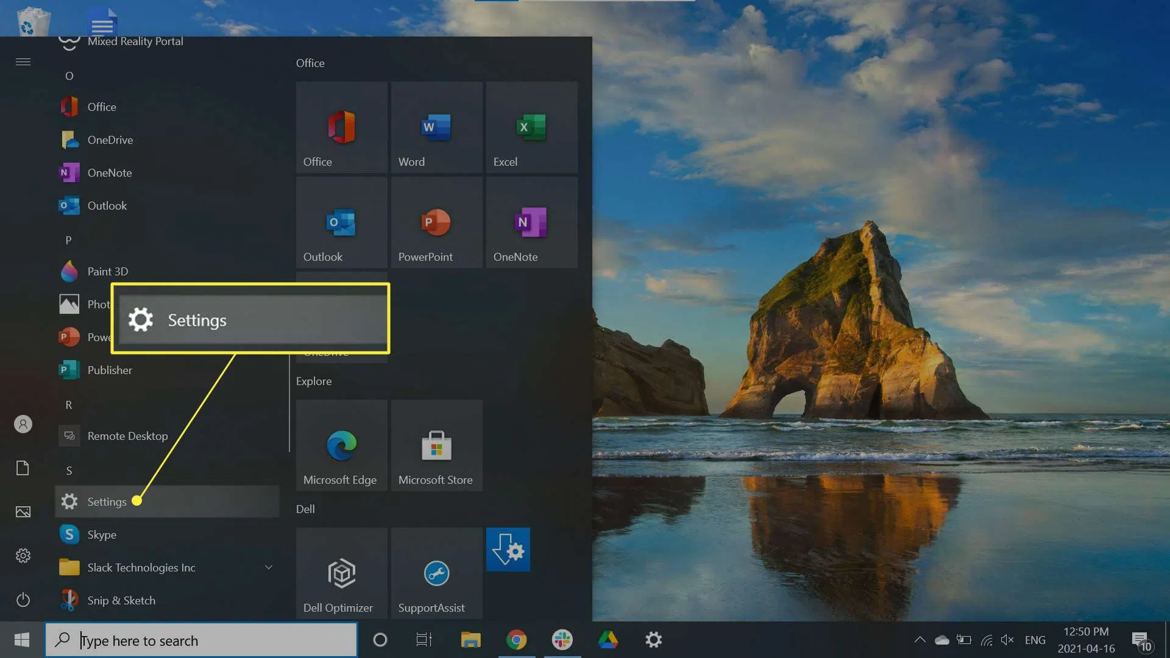Click the OneNote tile
1170x658 pixels.
point(531,222)
